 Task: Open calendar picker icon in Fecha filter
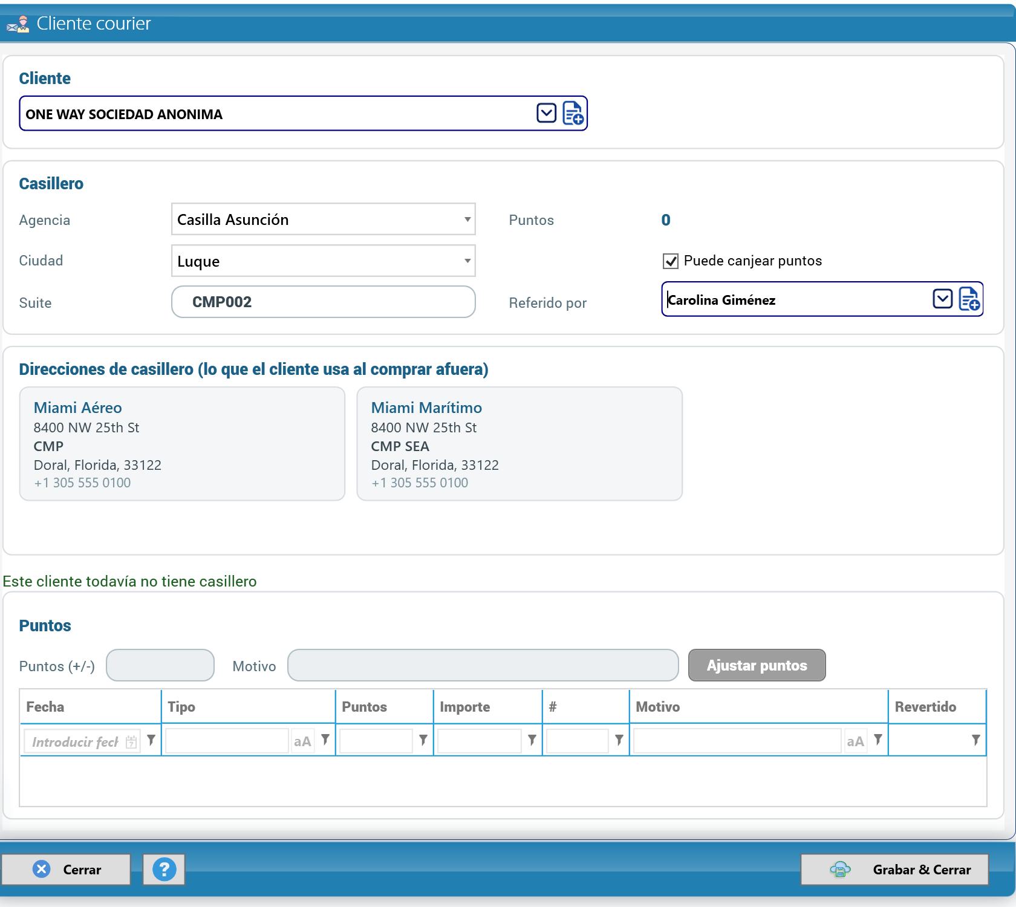[131, 742]
